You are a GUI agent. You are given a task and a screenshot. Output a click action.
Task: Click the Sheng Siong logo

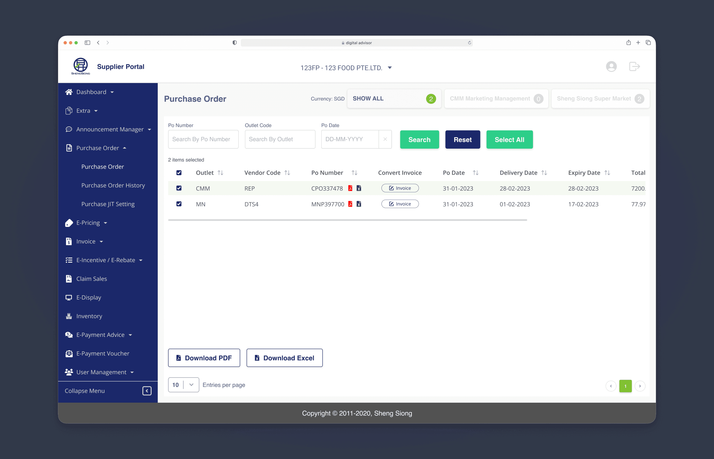point(81,66)
